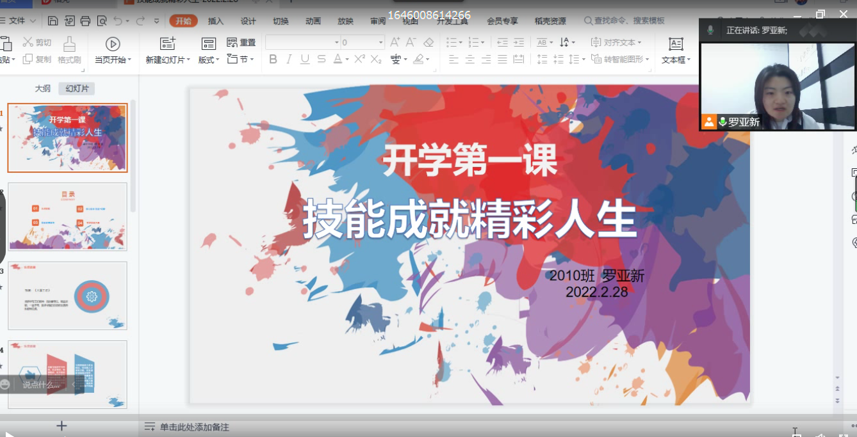This screenshot has width=857, height=437.
Task: Open the font size dropdown
Action: (380, 43)
